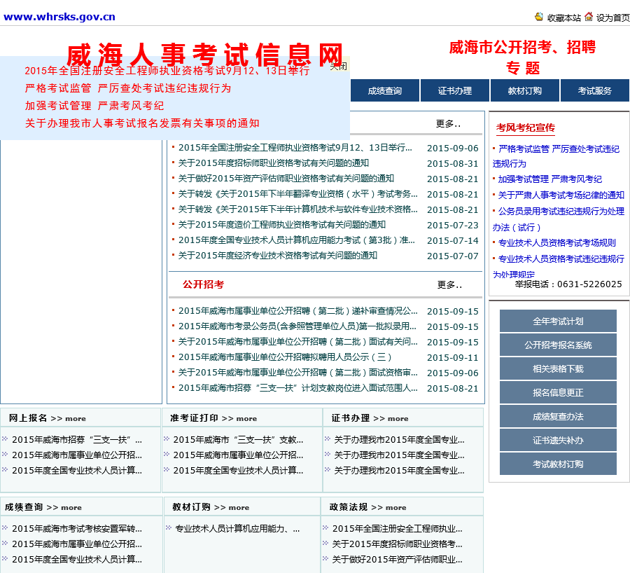Viewport: 630px width, 573px height.
Task: Open 关于2015年度招标师职业资格考 under 政策法规
Action: (x=398, y=544)
